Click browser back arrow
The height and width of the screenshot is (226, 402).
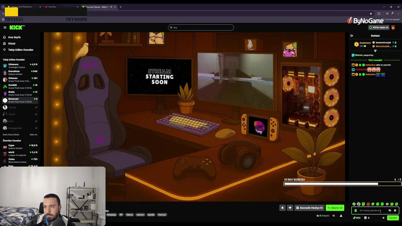(3, 14)
